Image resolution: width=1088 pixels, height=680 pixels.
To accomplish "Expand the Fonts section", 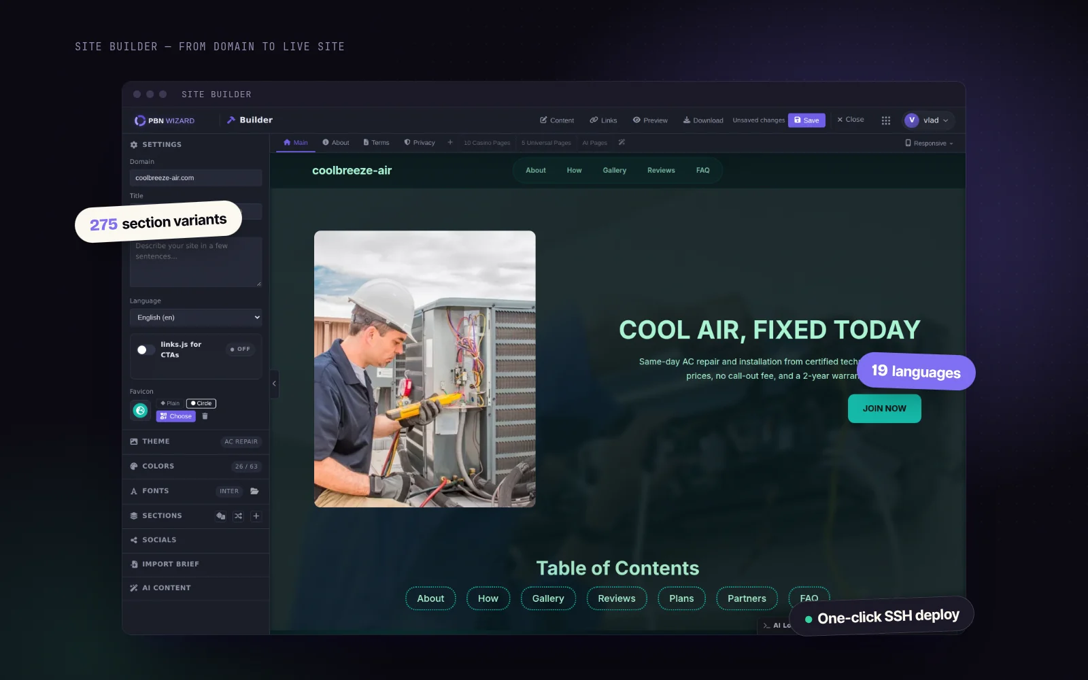I will tap(196, 491).
